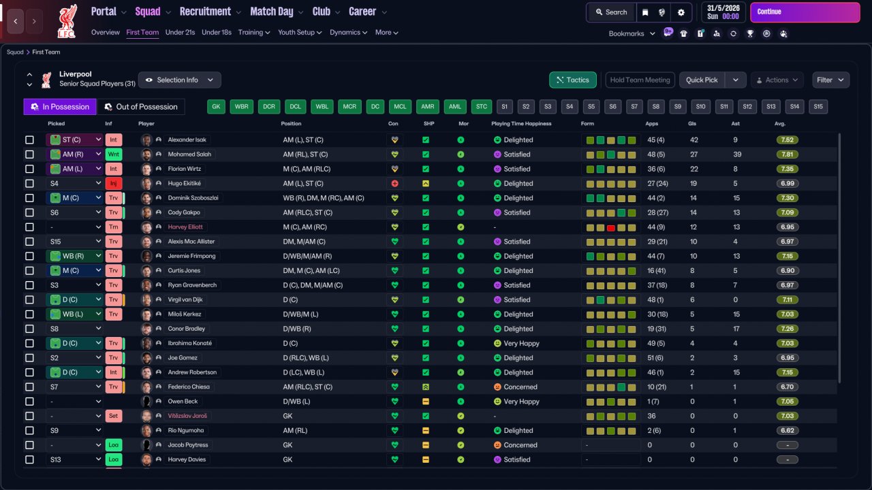Click Alexander Isak's player portrait
Screen dimensions: 872x490
pyautogui.click(x=146, y=140)
